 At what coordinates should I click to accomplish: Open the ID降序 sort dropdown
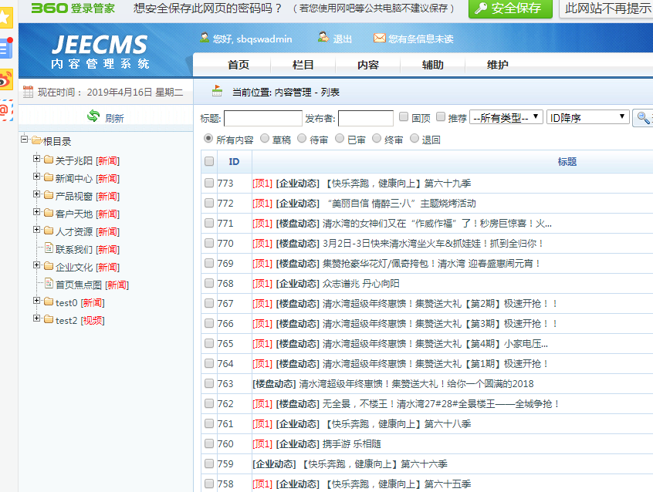[x=588, y=117]
